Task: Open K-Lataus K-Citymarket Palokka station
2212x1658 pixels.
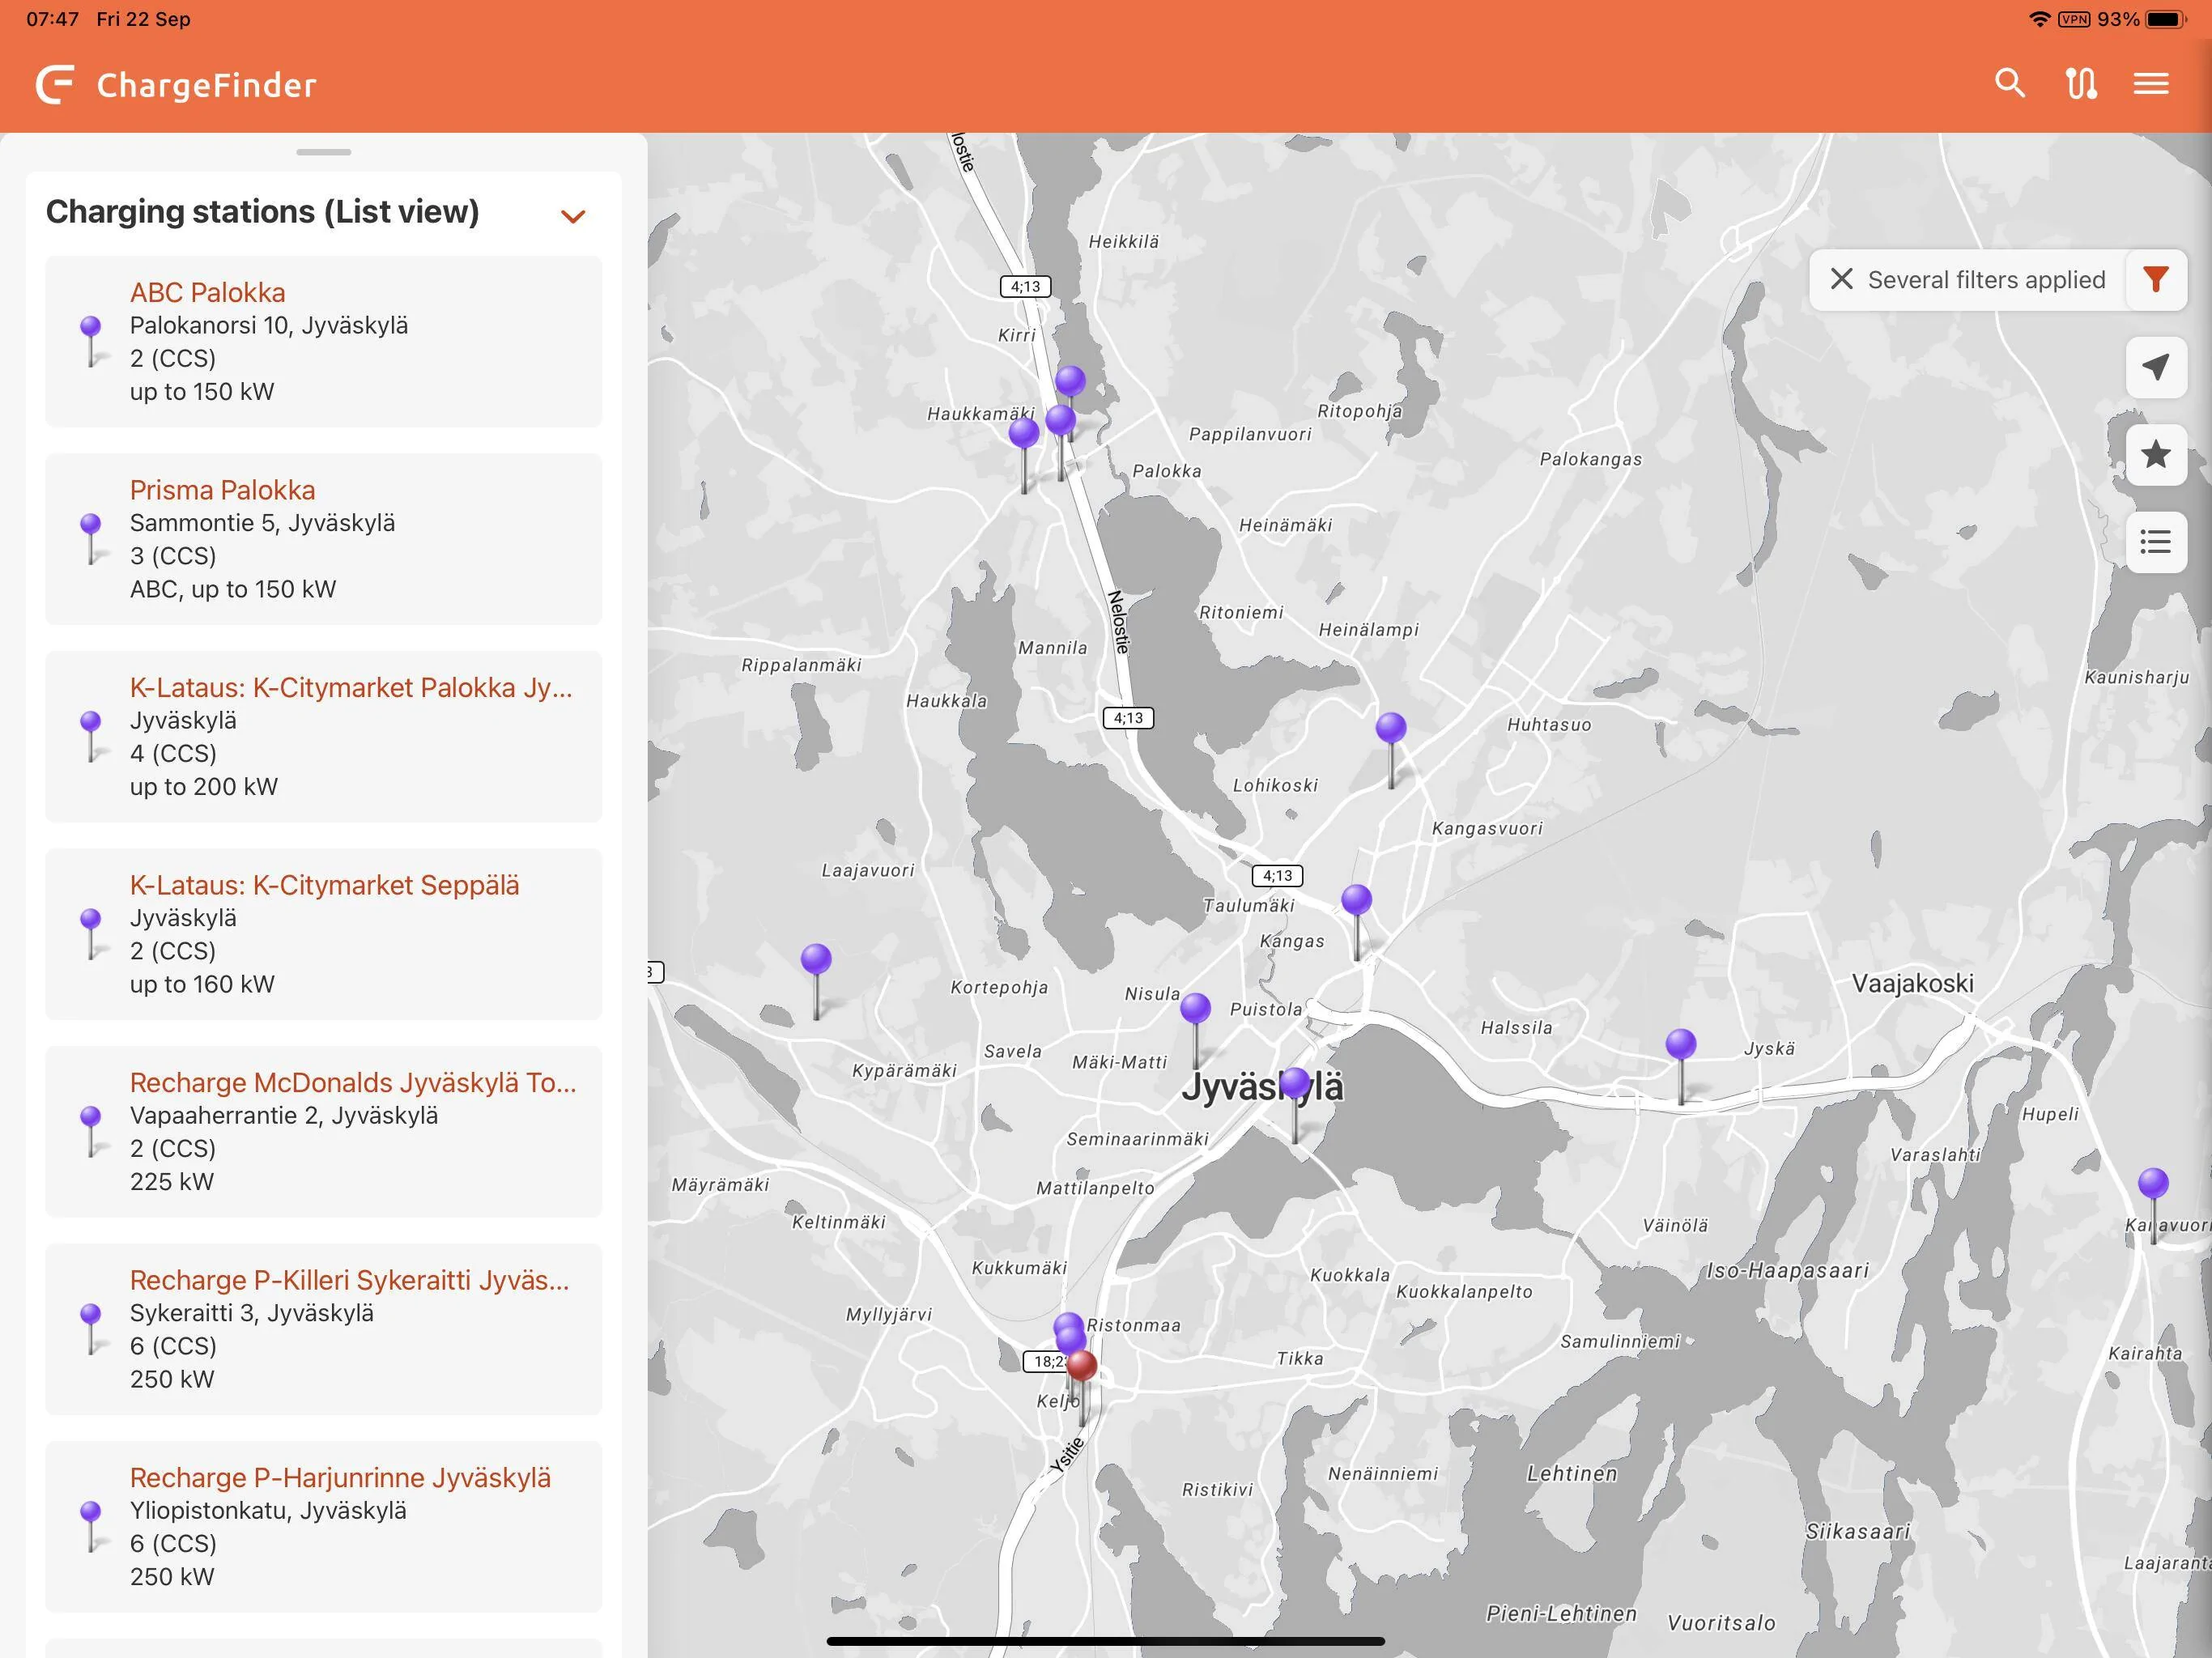Action: [x=351, y=687]
